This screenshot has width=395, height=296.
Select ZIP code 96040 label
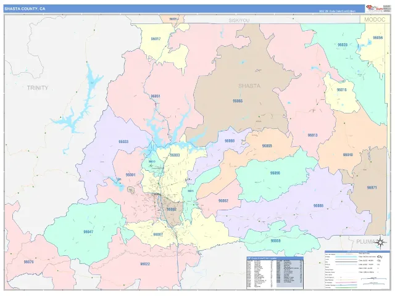(348, 155)
